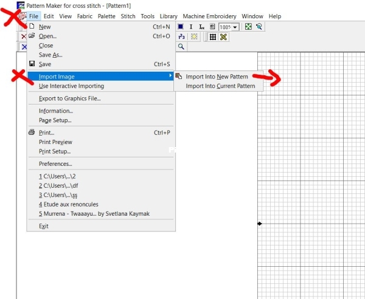365x299 pixels.
Task: Click the zoom-previous magnifier icon
Action: tap(259, 27)
